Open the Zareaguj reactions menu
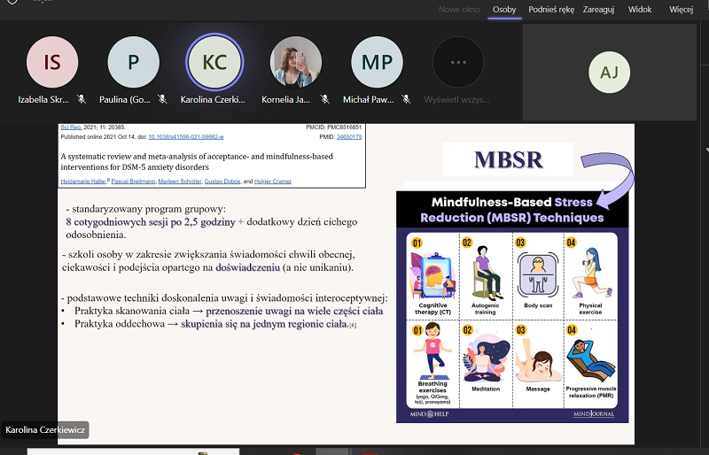Image resolution: width=709 pixels, height=455 pixels. 600,9
